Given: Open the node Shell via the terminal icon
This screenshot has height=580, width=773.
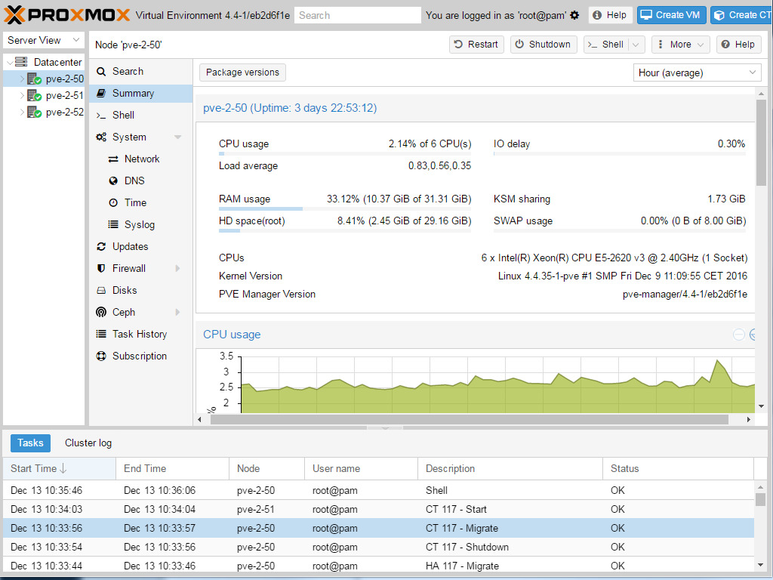Looking at the screenshot, I should [x=99, y=115].
